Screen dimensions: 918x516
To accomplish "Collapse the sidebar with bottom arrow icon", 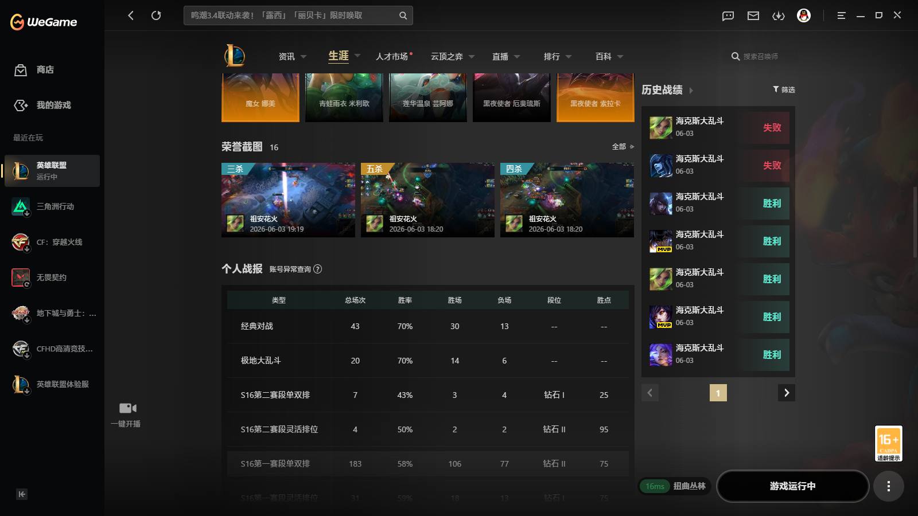I will point(22,494).
